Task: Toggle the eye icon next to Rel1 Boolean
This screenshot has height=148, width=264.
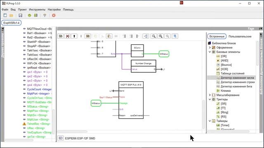Action: click(x=24, y=33)
